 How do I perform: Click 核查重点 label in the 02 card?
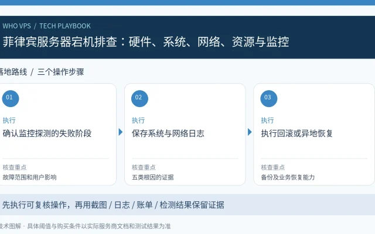point(144,167)
